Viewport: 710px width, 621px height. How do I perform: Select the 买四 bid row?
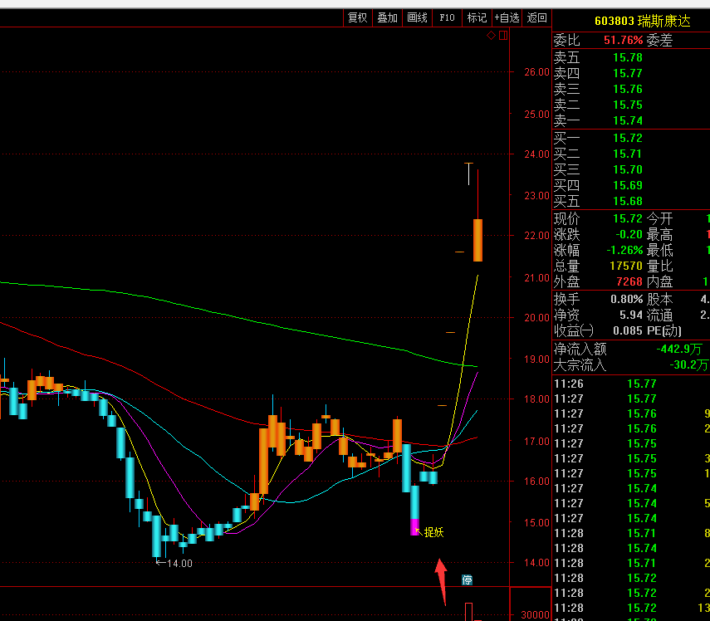pyautogui.click(x=631, y=186)
